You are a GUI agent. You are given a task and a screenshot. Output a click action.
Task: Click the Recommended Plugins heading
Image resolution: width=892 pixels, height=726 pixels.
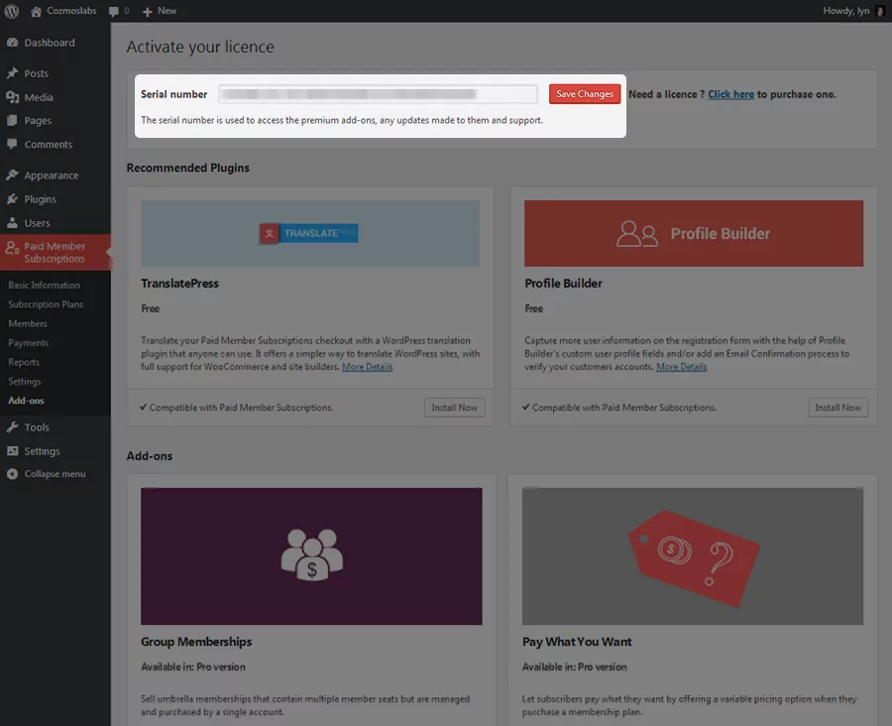187,168
